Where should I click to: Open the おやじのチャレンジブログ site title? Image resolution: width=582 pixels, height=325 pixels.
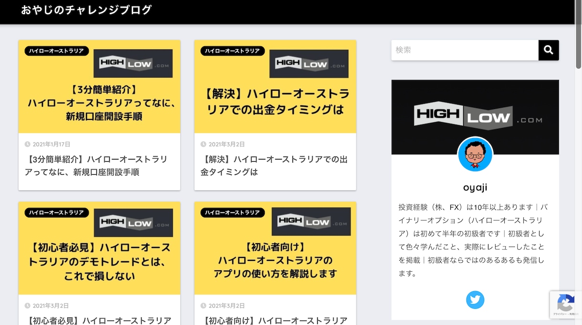86,10
